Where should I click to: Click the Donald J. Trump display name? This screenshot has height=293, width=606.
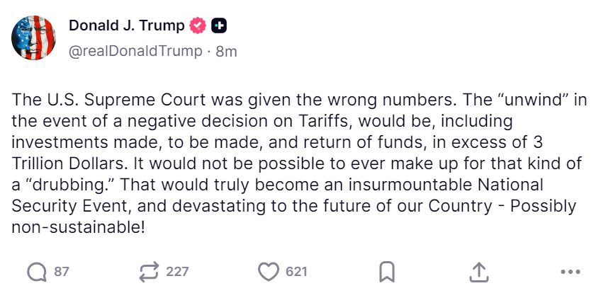coord(127,26)
